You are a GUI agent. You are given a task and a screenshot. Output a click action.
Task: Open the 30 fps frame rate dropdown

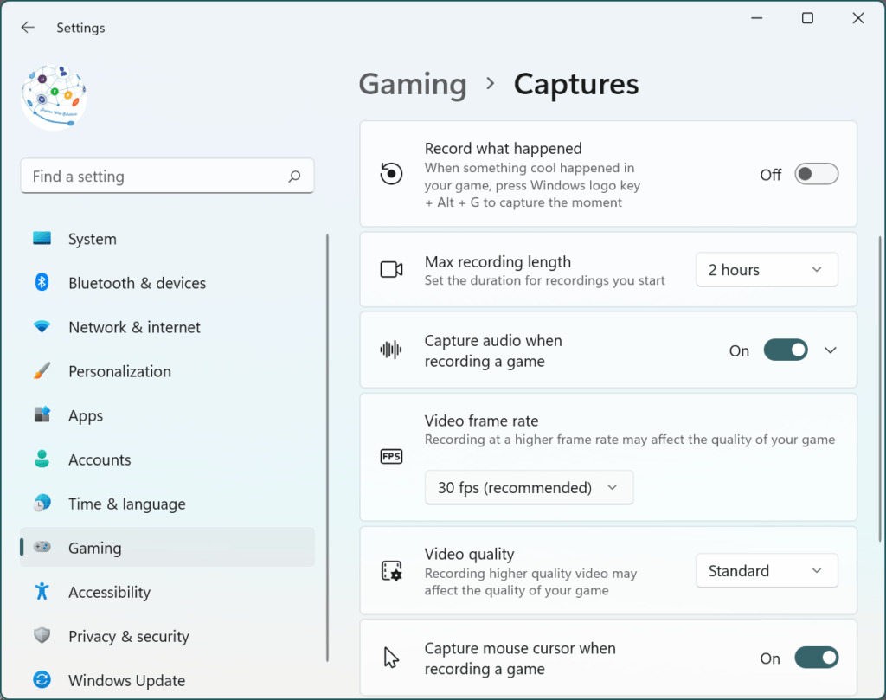[529, 487]
